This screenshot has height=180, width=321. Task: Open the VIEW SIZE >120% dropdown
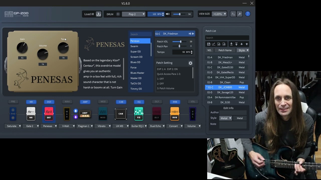[x=219, y=14]
